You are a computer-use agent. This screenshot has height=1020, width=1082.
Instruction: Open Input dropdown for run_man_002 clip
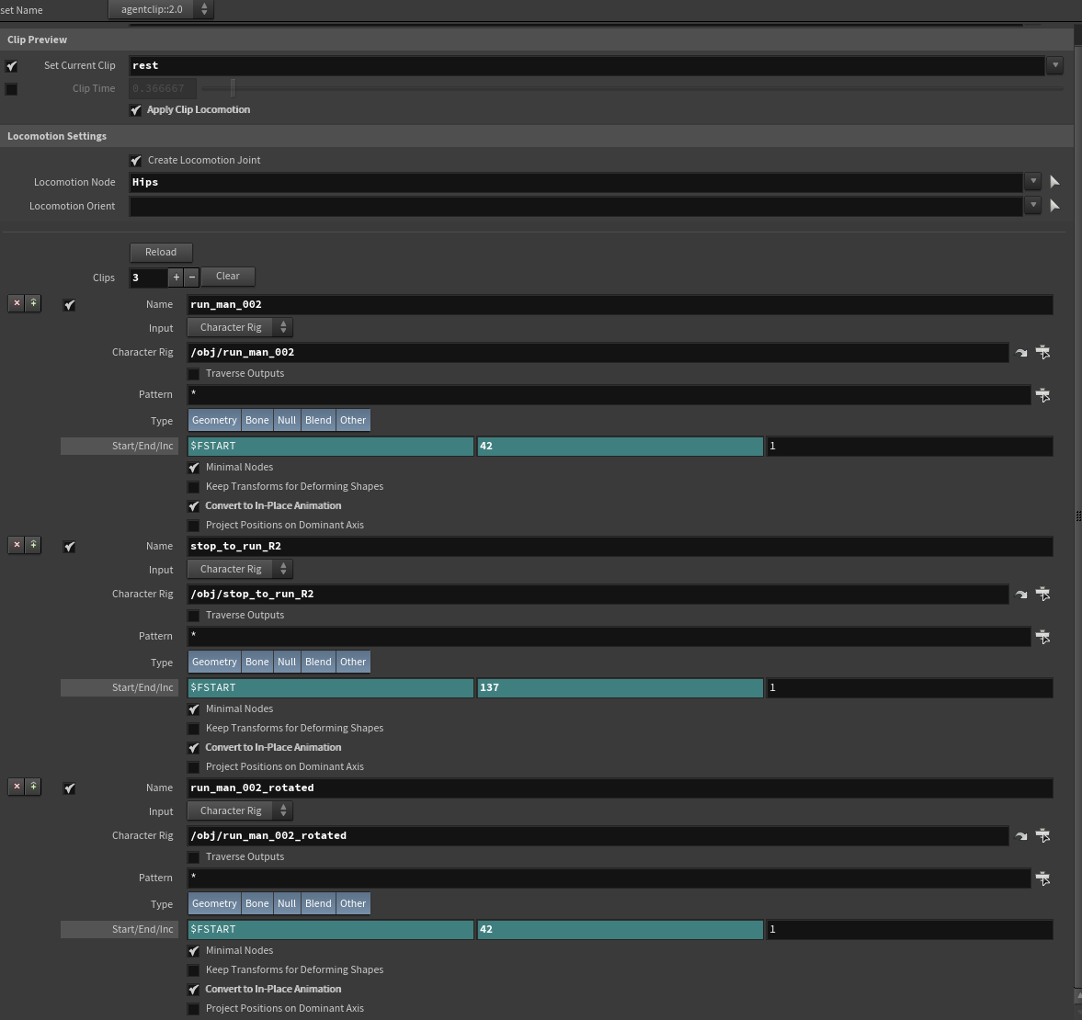239,327
